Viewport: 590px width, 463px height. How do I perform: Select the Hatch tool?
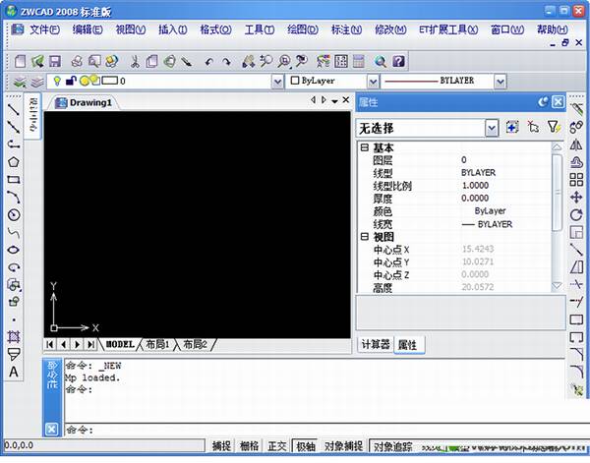pyautogui.click(x=14, y=336)
